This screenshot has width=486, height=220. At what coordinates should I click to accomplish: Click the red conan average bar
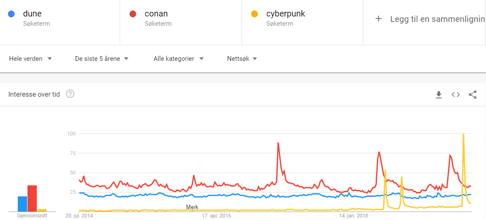(32, 198)
